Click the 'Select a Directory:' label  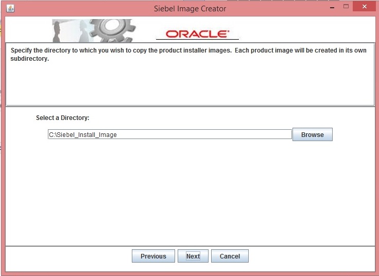point(63,118)
